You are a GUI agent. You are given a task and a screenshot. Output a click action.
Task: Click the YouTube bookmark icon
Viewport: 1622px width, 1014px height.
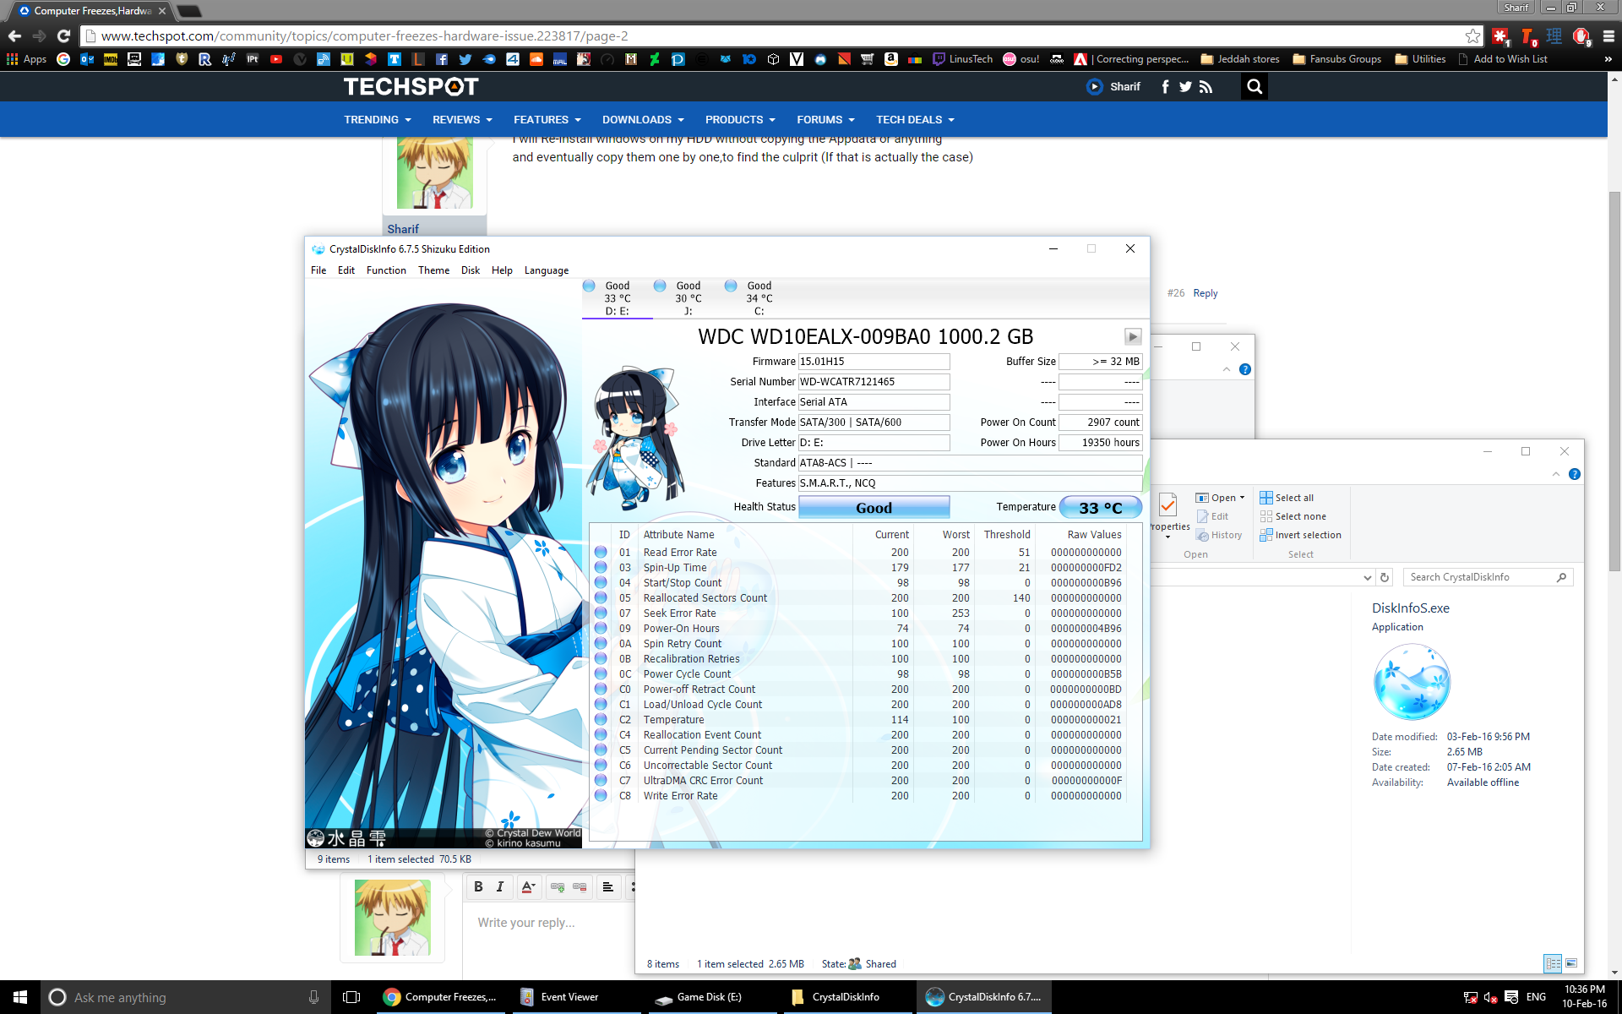(x=276, y=59)
